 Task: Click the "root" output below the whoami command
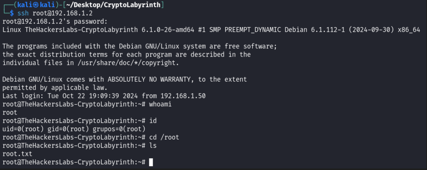pyautogui.click(x=10, y=112)
